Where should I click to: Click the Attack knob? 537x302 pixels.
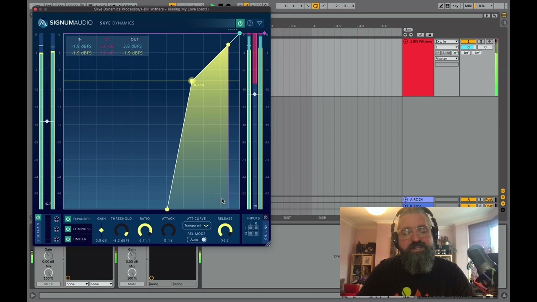pos(168,230)
